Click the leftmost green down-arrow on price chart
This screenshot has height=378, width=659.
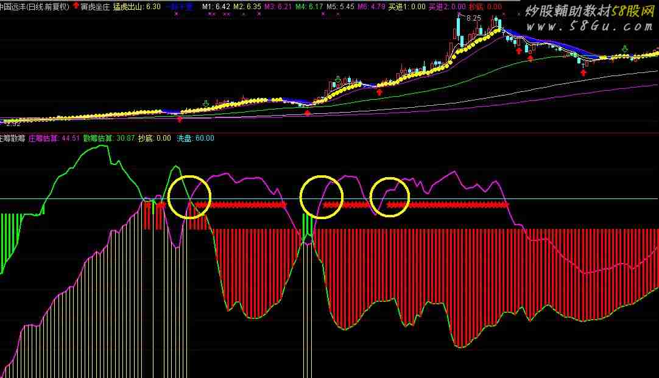[x=206, y=103]
